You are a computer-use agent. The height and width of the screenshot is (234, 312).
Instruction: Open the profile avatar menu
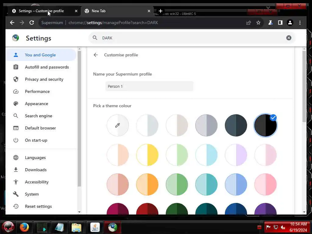coord(290,23)
